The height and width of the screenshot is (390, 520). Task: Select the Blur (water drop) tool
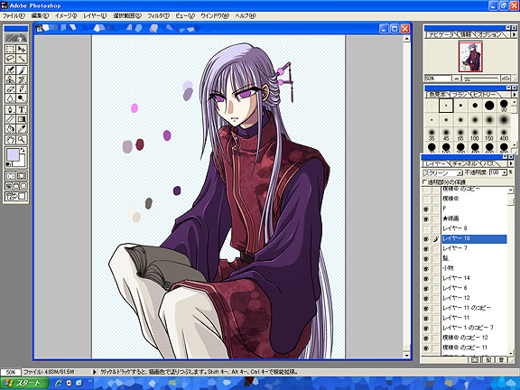(x=10, y=98)
